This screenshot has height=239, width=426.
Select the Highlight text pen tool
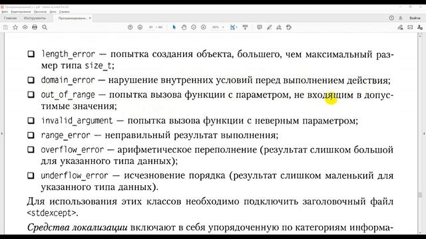[269, 27]
